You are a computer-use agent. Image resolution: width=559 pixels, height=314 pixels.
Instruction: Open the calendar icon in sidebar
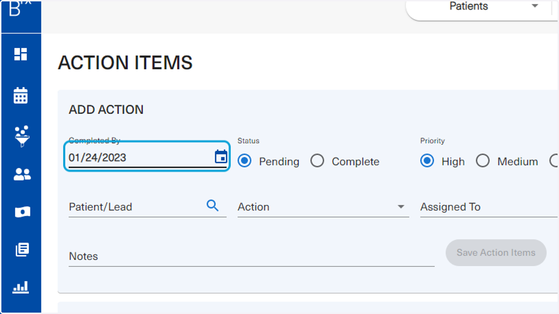pos(20,95)
